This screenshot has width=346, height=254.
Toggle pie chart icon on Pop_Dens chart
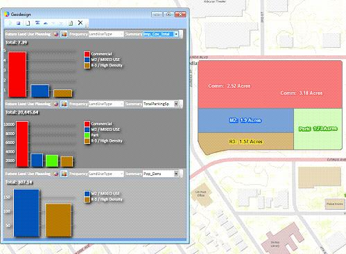[x=56, y=174]
